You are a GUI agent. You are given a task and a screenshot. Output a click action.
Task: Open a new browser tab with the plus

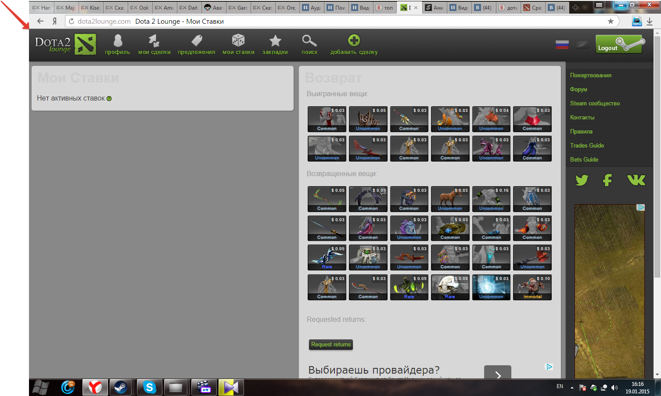[x=575, y=7]
